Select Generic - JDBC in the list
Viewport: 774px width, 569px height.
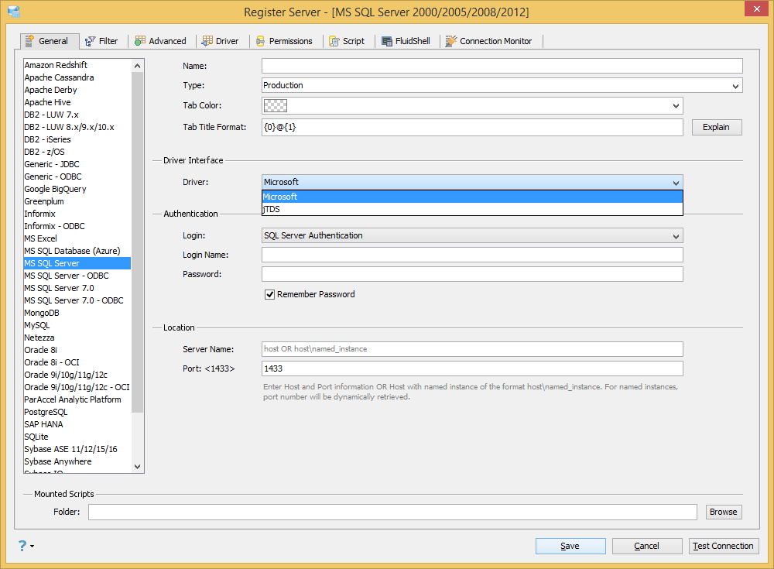click(77, 164)
